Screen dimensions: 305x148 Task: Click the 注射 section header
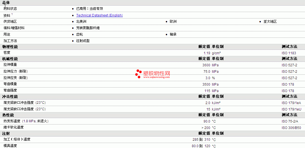(6, 133)
